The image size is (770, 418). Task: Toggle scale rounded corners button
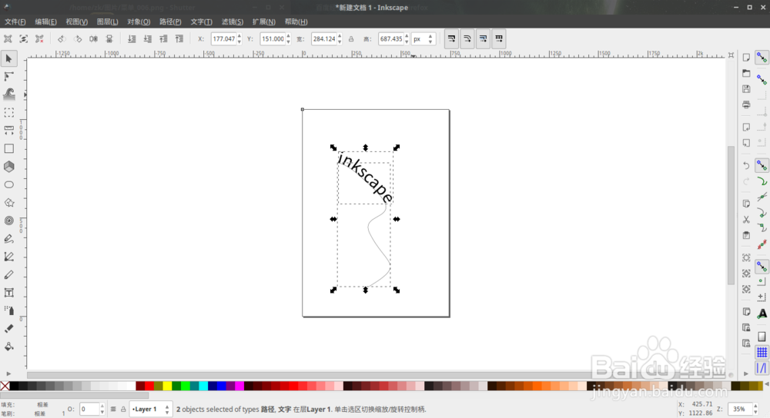pyautogui.click(x=467, y=38)
